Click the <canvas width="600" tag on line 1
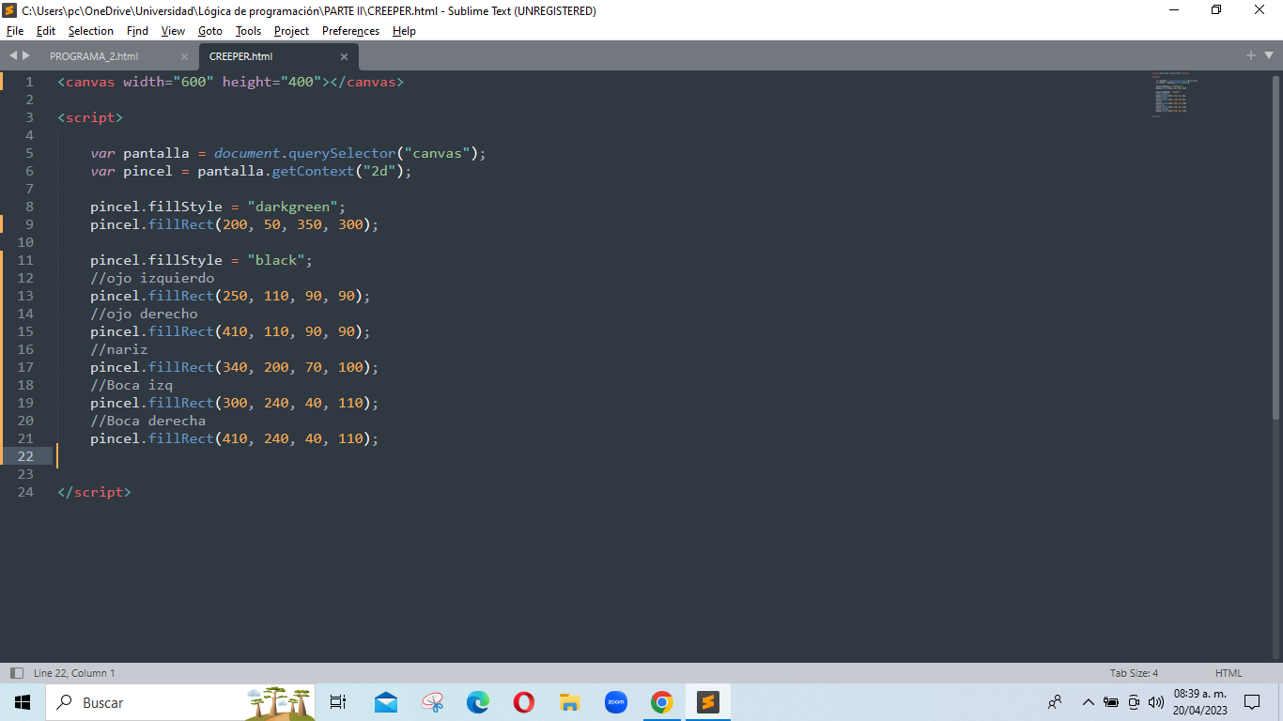The height and width of the screenshot is (721, 1283). tap(135, 82)
